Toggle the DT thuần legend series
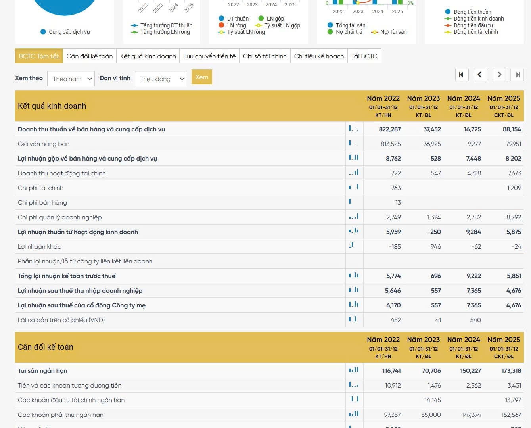531x428 pixels. (234, 19)
